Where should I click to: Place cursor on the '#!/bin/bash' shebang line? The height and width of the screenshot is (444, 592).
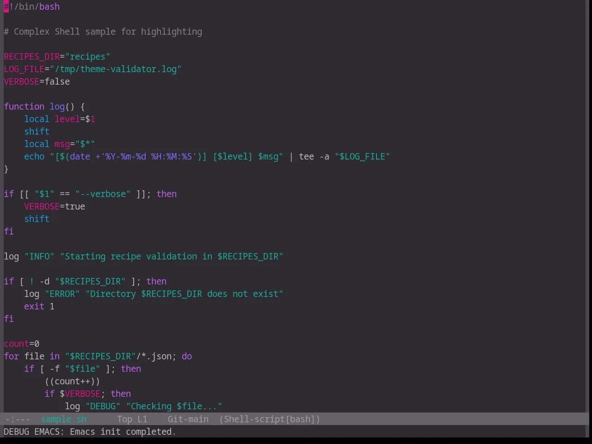point(32,7)
